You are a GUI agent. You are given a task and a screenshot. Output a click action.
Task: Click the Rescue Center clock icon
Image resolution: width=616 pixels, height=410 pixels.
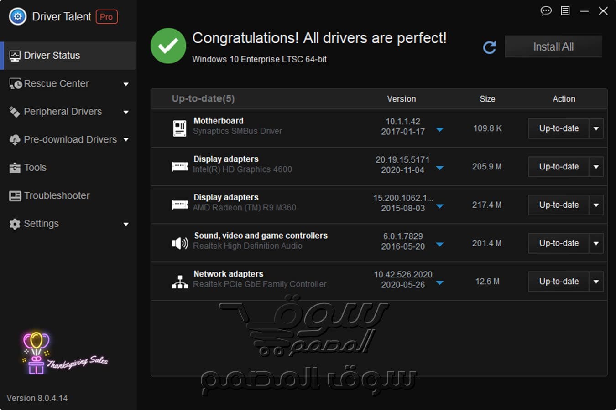[x=15, y=84]
